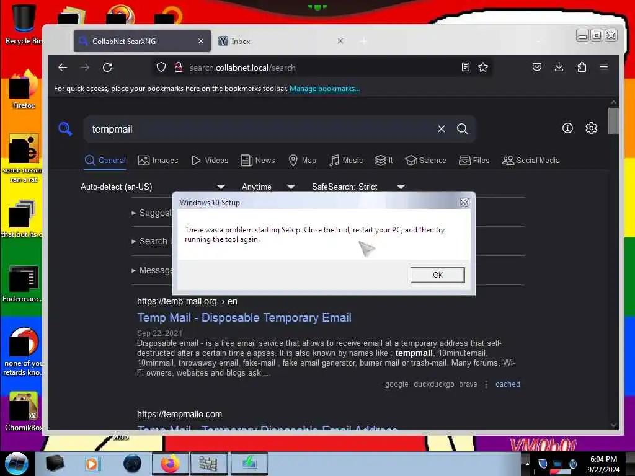Click the https://tempmailo.com URL
Viewport: 635px width, 476px height.
tap(179, 414)
